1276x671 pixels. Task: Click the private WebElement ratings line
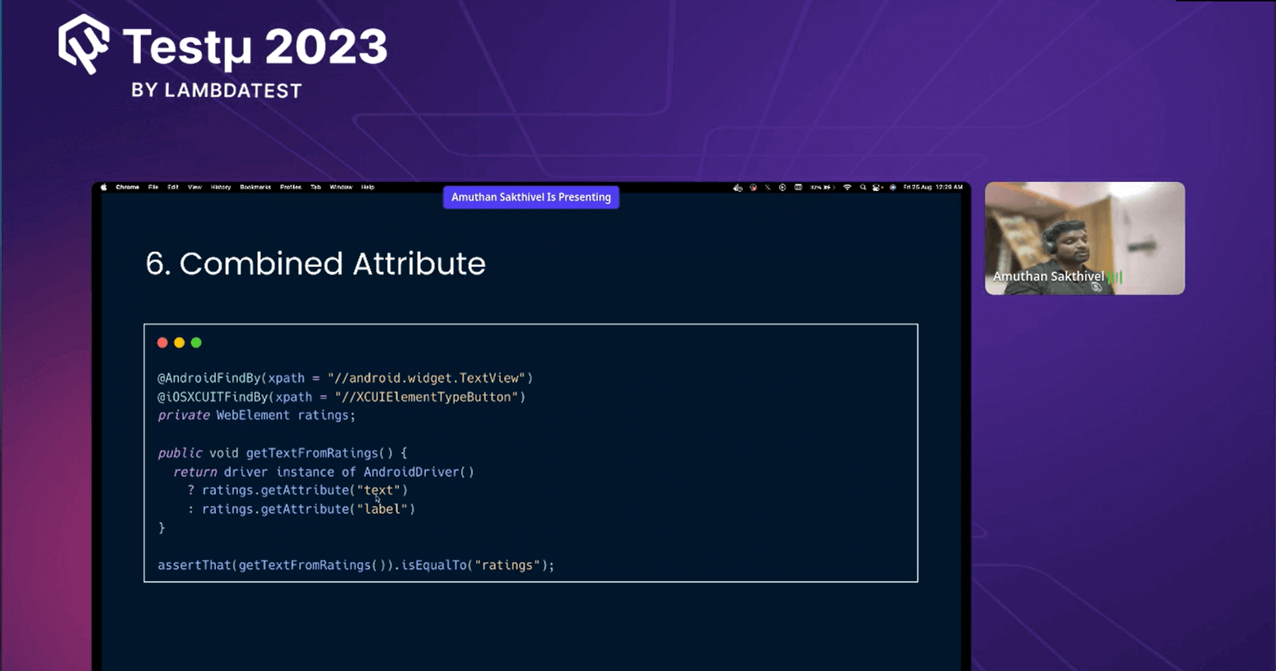[256, 415]
